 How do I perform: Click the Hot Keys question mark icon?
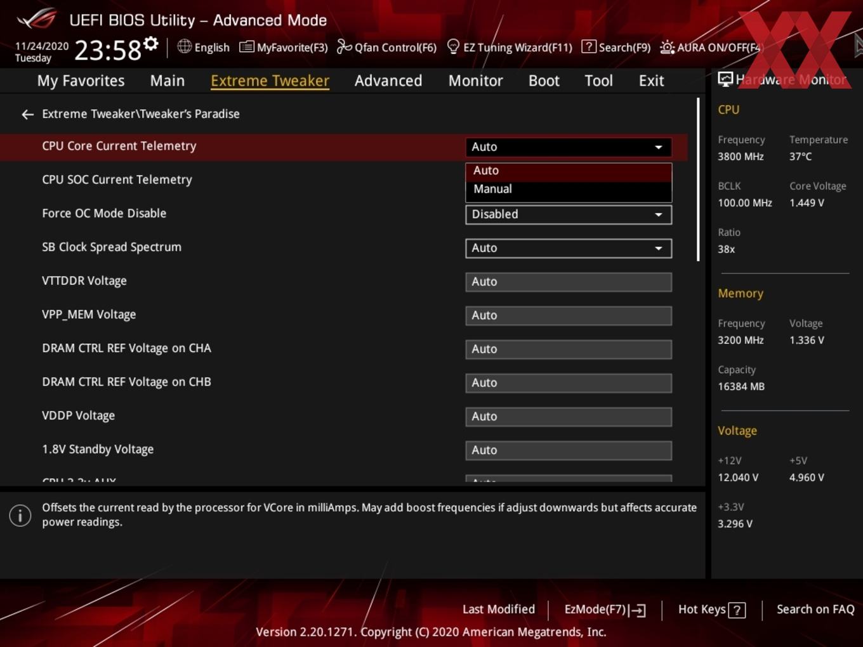pos(737,610)
